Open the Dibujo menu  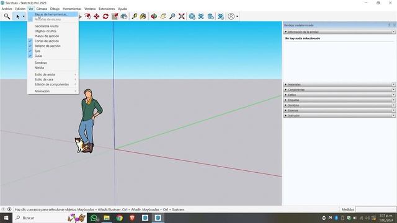point(55,9)
